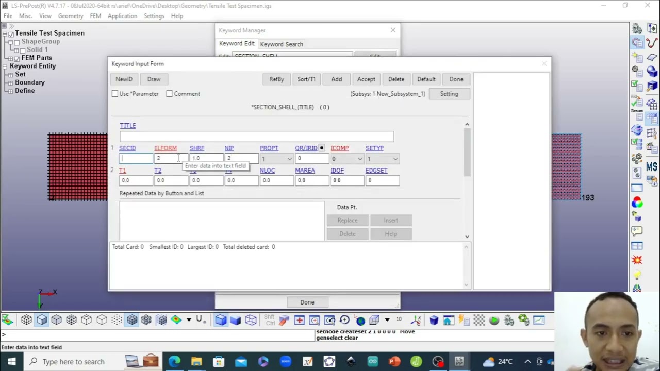This screenshot has width=660, height=371.
Task: Select the zoom-in magnifier icon
Action: (314, 321)
